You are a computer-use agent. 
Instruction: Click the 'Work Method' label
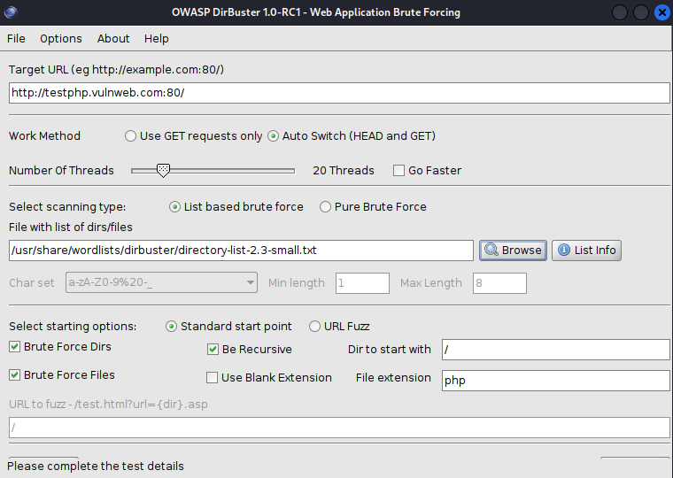tap(44, 136)
